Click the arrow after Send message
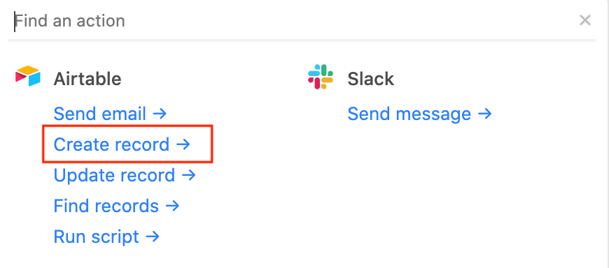Image resolution: width=609 pixels, height=268 pixels. pyautogui.click(x=484, y=114)
